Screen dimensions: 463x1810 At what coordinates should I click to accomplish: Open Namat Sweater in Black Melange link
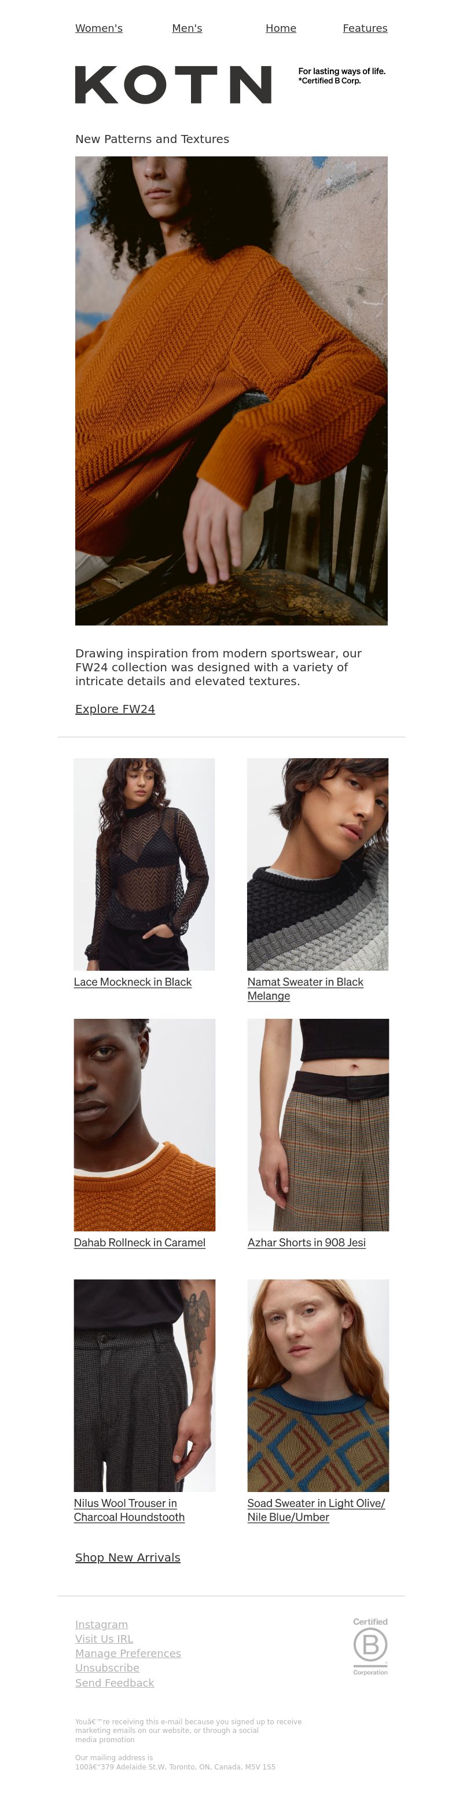(x=306, y=989)
